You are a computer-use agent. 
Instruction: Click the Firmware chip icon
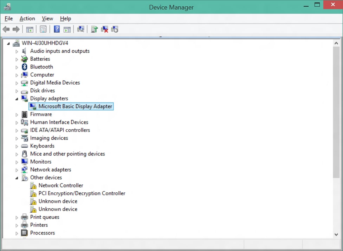tap(25, 114)
